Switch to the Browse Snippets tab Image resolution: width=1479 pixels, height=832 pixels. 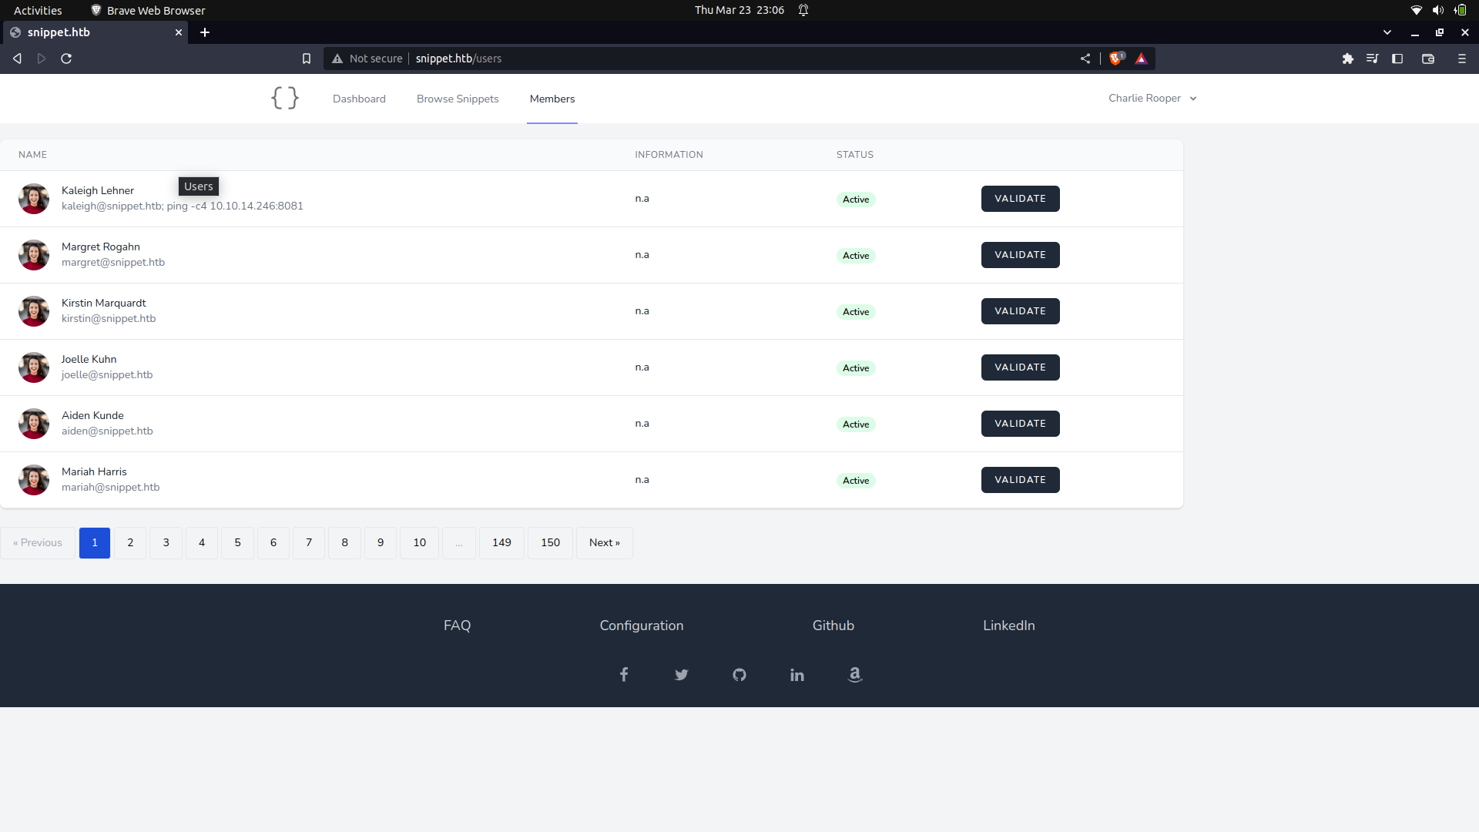tap(458, 99)
